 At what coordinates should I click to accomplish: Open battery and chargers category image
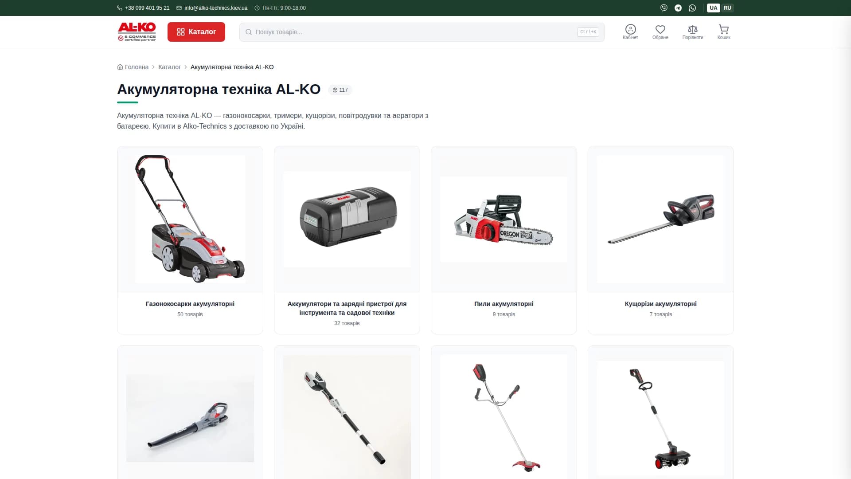(347, 219)
